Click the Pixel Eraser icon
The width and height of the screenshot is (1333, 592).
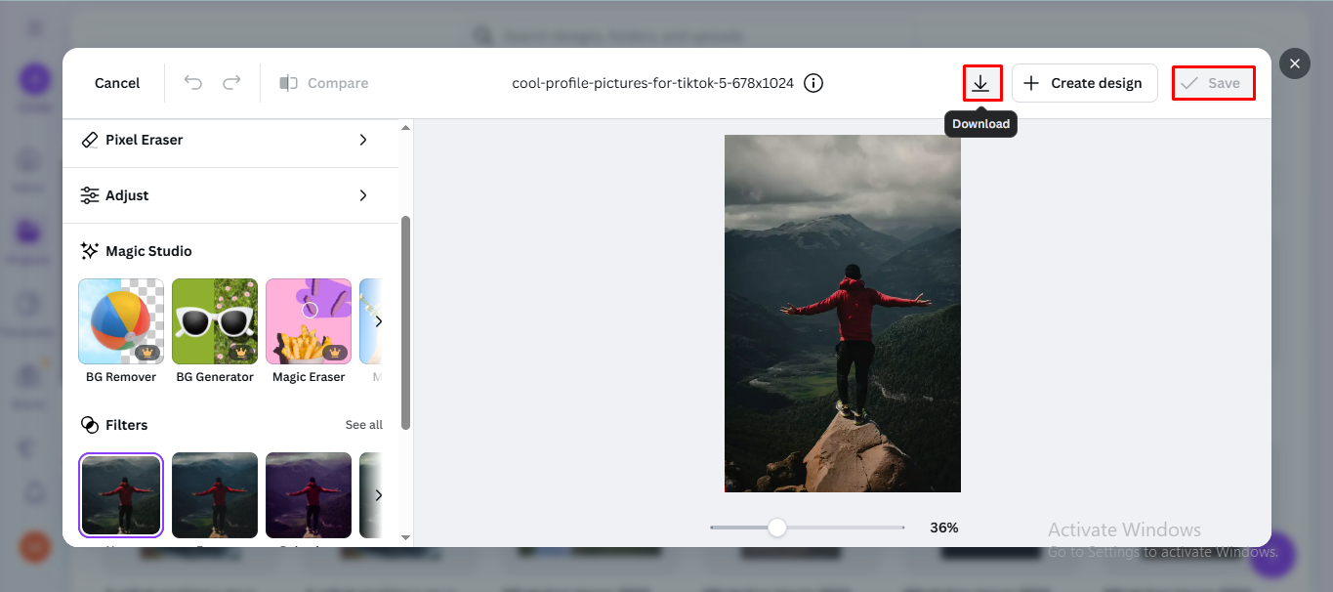click(x=90, y=140)
